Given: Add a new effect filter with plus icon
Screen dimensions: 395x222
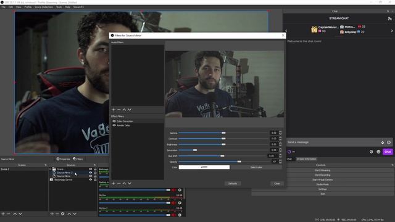Looking at the screenshot, I should [114, 184].
